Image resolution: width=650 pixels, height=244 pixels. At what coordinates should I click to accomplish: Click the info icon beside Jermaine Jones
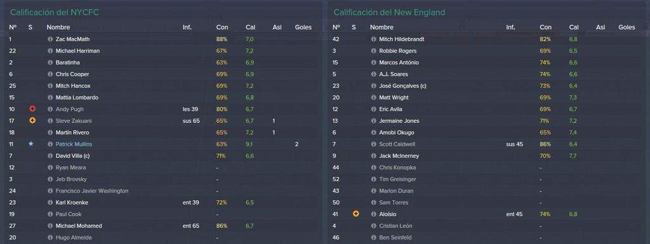pos(373,121)
